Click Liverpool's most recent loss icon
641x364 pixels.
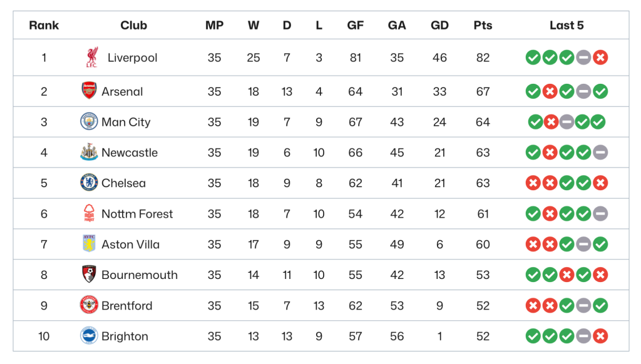pyautogui.click(x=600, y=58)
